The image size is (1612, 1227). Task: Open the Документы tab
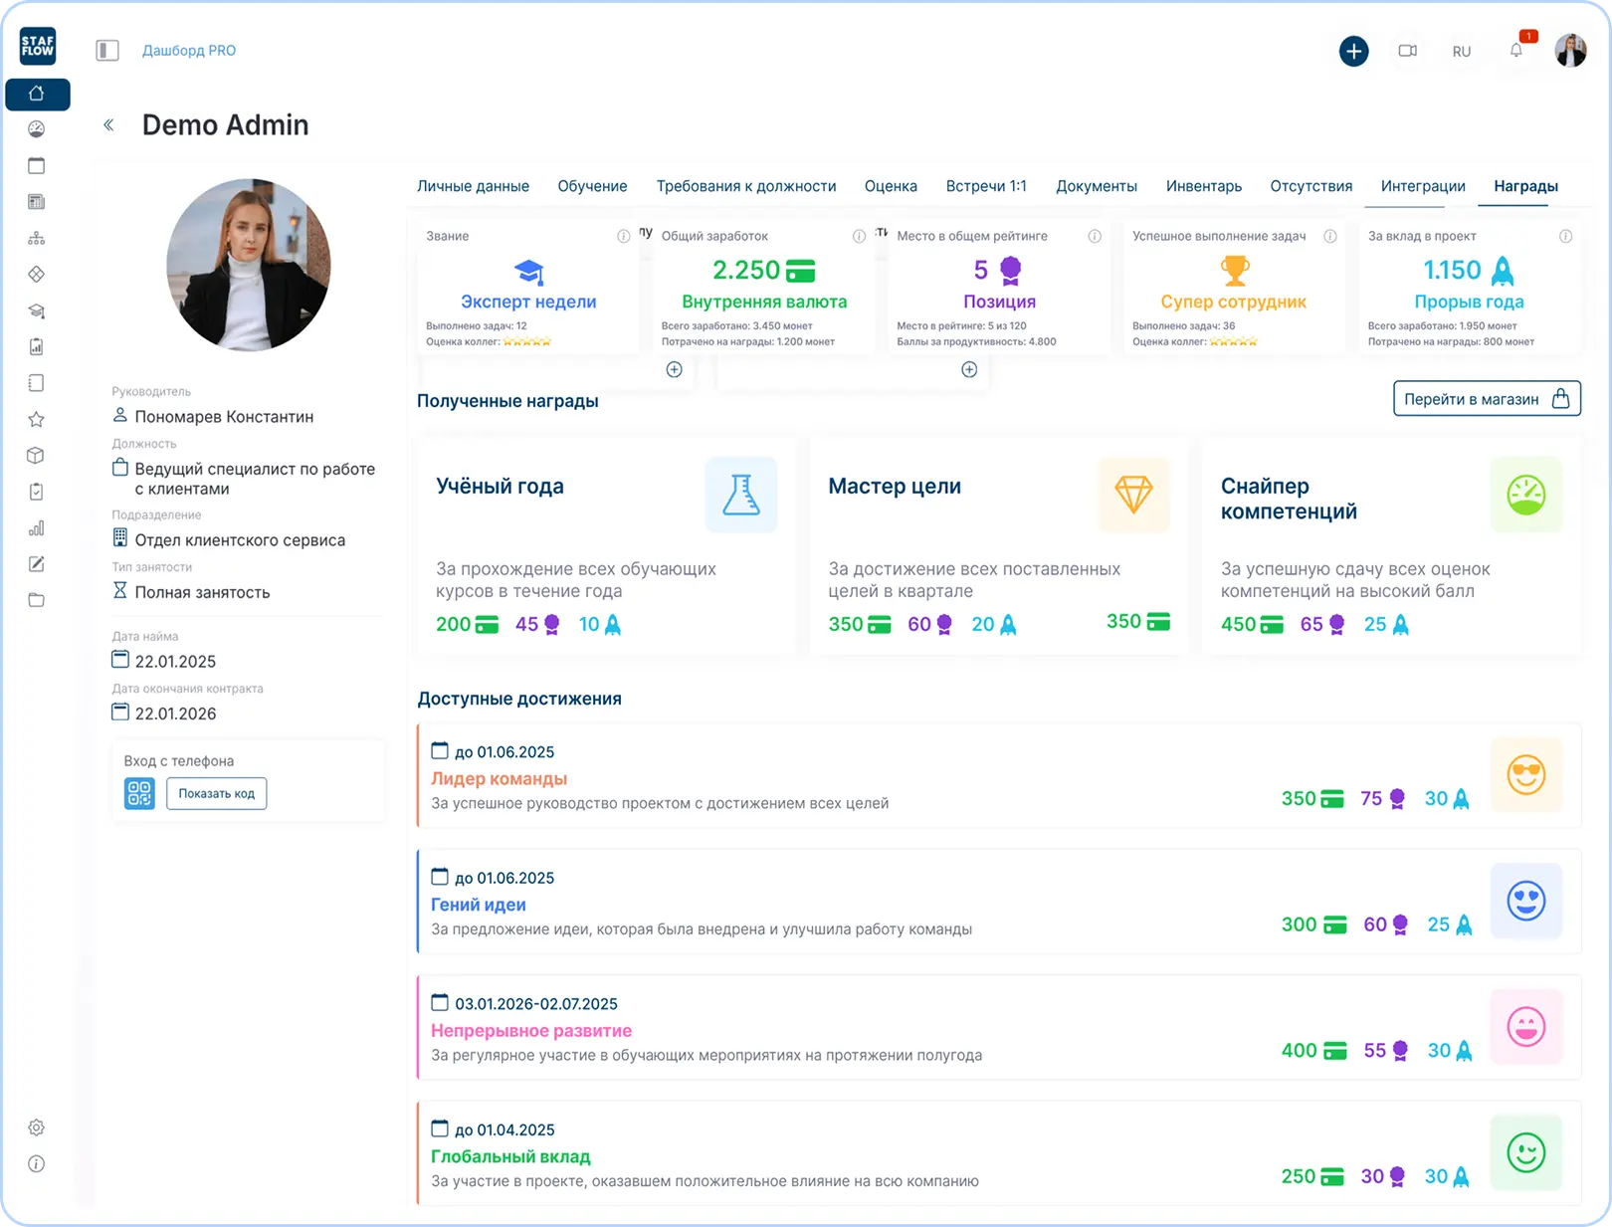click(1096, 186)
